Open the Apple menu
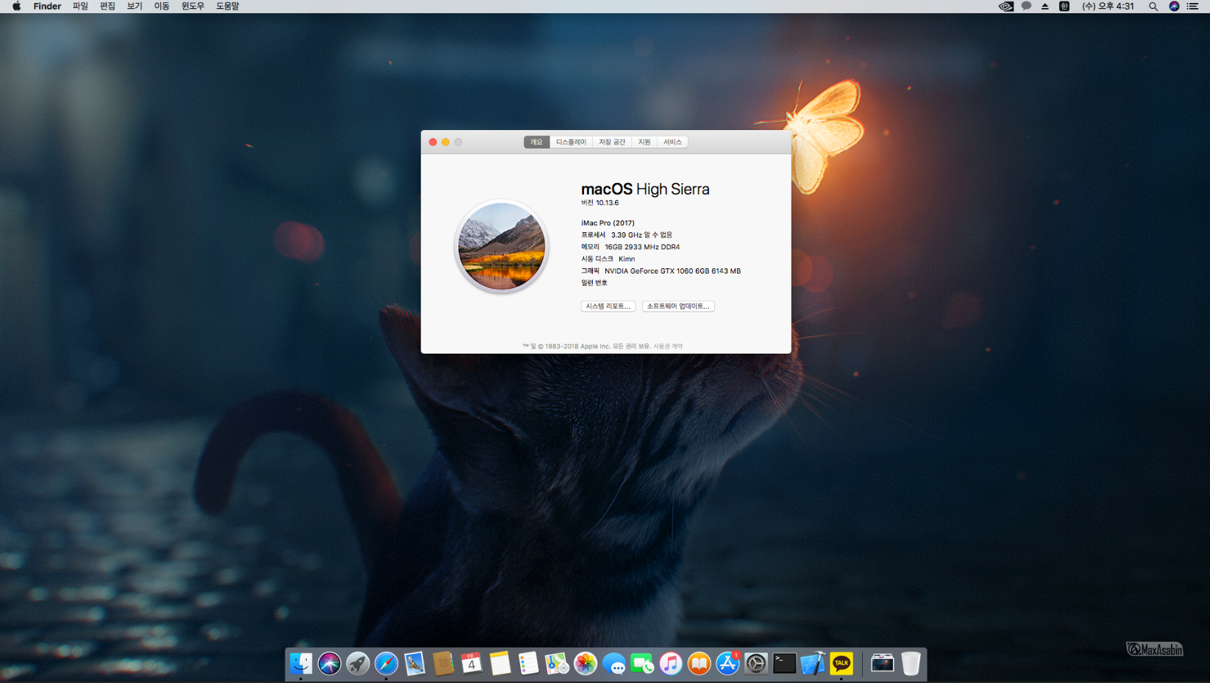The image size is (1210, 683). pyautogui.click(x=16, y=6)
